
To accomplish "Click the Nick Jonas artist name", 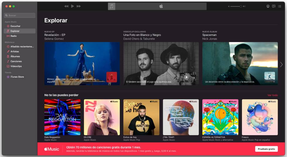I will point(210,39).
